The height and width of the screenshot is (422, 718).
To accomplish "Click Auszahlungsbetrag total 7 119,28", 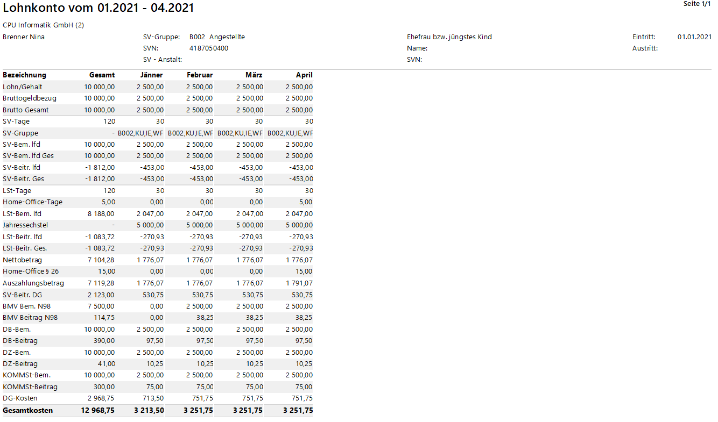I will tap(101, 283).
